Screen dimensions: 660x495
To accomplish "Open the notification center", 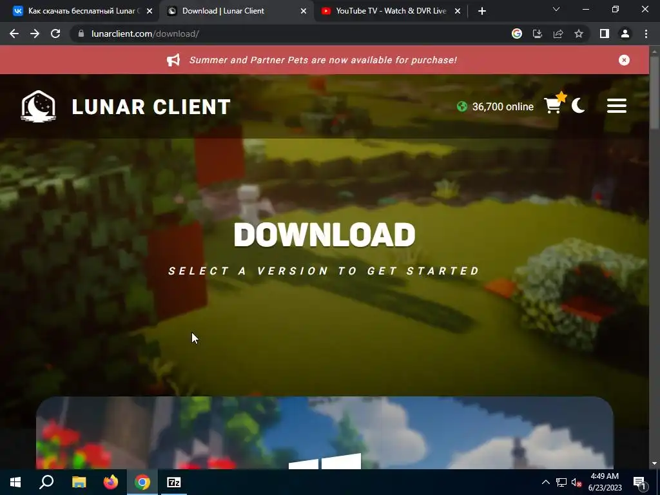I will [x=640, y=482].
